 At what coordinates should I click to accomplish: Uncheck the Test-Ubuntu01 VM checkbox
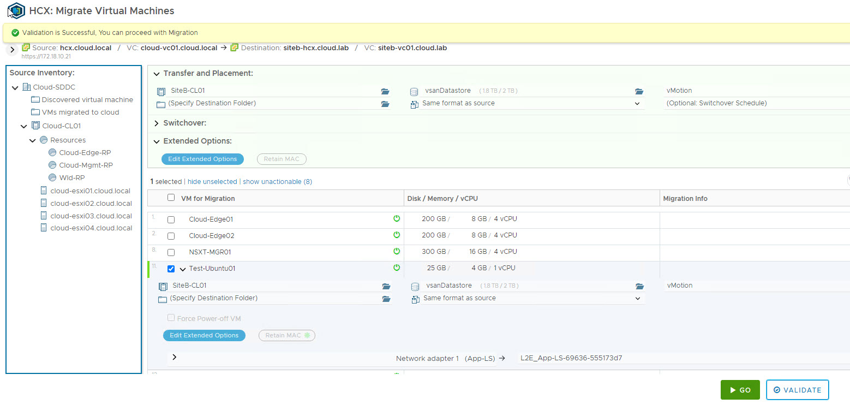pyautogui.click(x=171, y=269)
